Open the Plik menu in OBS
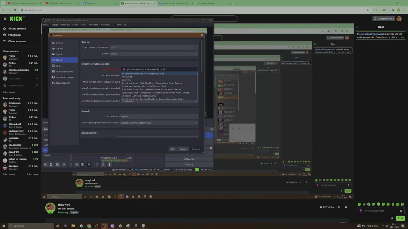This screenshot has height=229, width=408. 46,24
